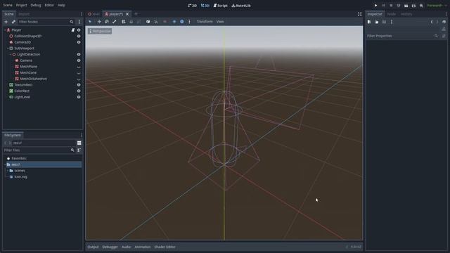Run the project with play button
Screen dimensions: 450x253
(x=375, y=6)
